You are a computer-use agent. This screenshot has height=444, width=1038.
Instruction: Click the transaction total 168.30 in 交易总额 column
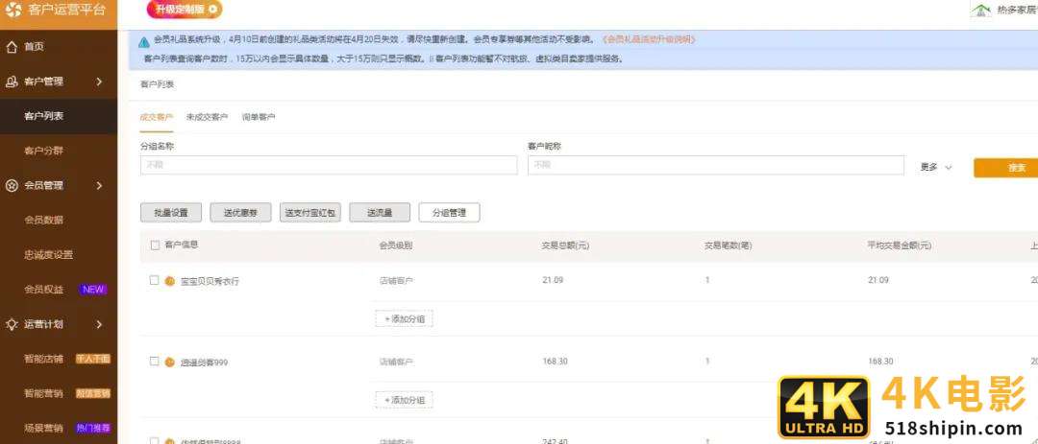click(555, 362)
